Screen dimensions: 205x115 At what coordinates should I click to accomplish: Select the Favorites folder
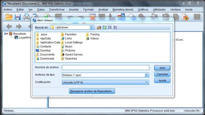click(69, 34)
